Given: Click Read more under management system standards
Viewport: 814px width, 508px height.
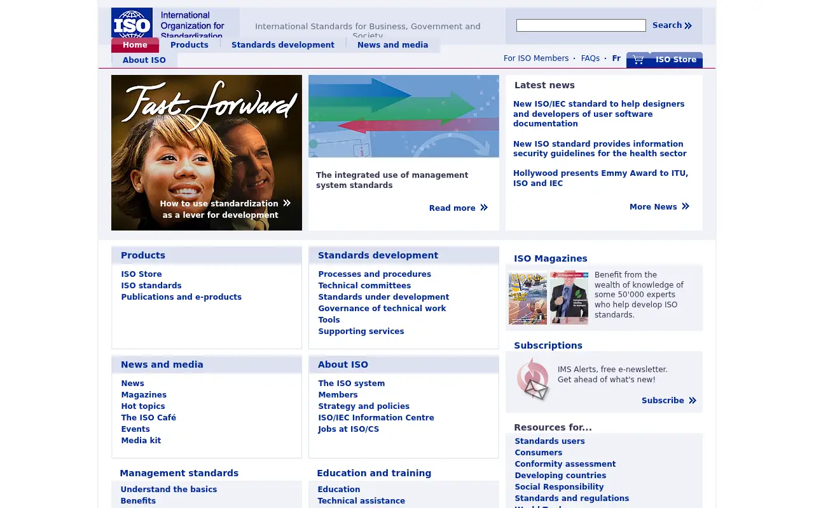Looking at the screenshot, I should (x=459, y=208).
